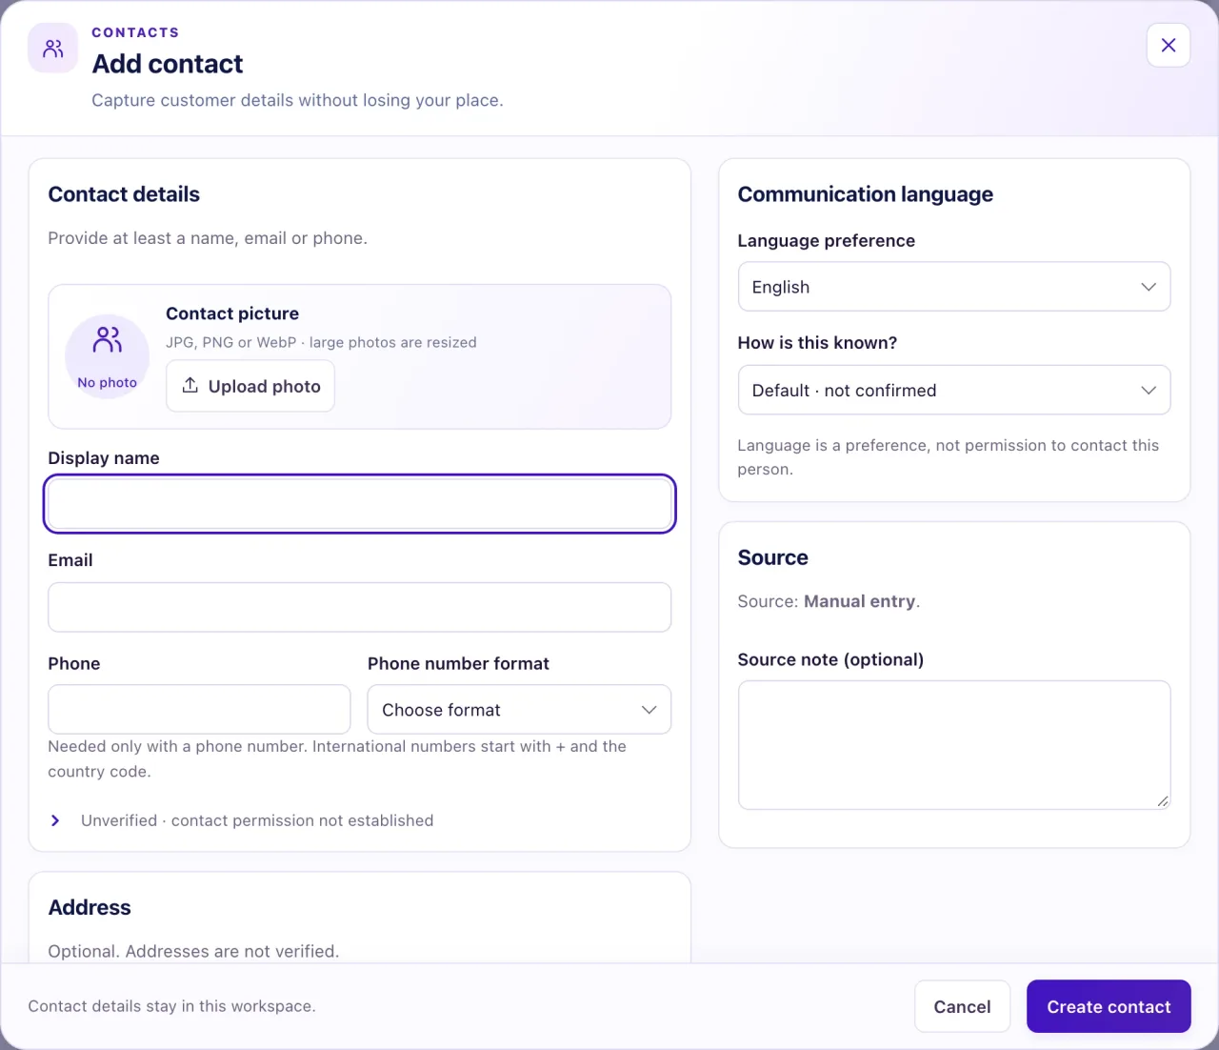This screenshot has width=1219, height=1050.
Task: Cancel adding the contact
Action: tap(962, 1006)
